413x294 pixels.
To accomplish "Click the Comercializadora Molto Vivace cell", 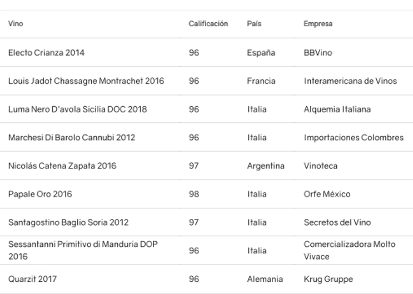I will [x=349, y=251].
